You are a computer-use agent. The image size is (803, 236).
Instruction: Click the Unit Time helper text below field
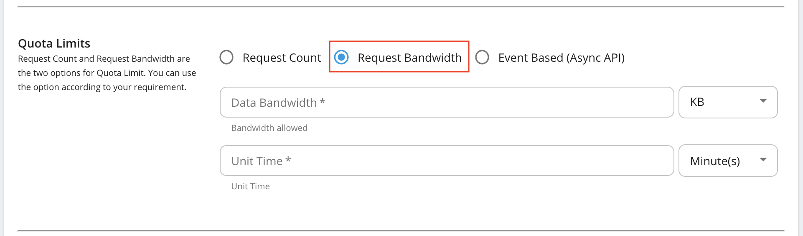[x=250, y=186]
